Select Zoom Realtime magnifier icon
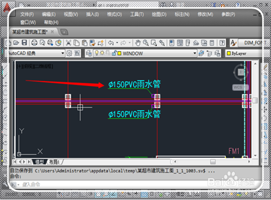Screen dimensions: 271x200 click(x=146, y=43)
